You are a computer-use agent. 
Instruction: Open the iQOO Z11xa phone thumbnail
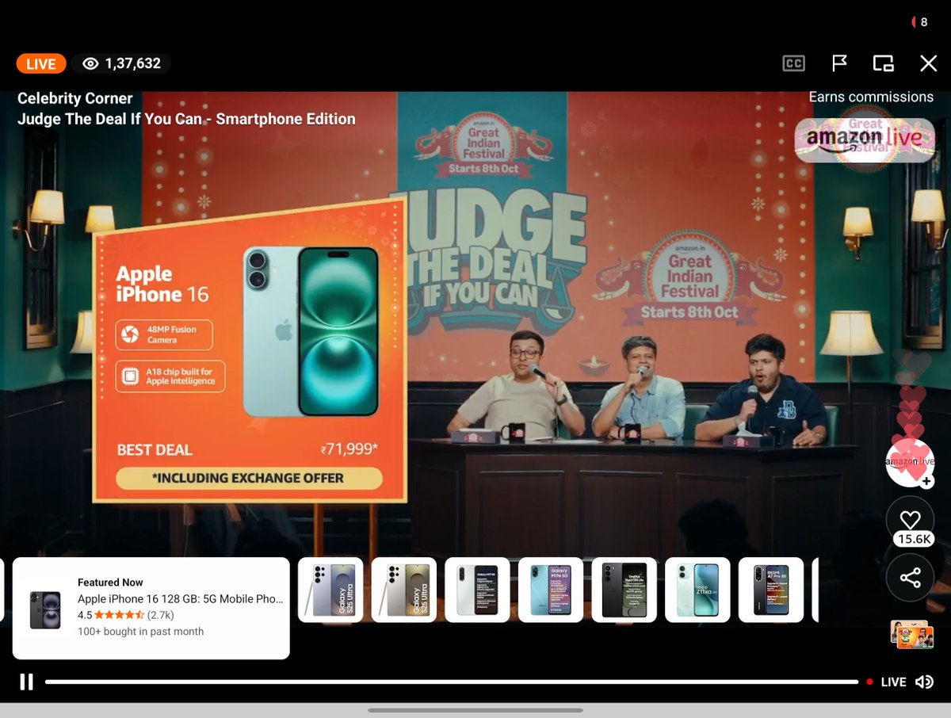point(697,590)
